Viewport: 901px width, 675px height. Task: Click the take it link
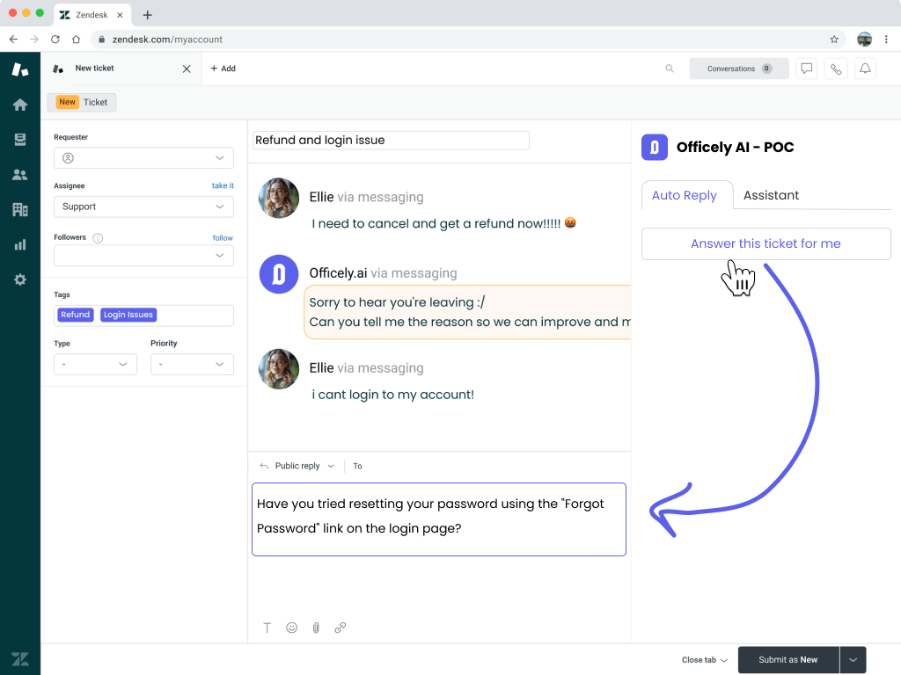(223, 185)
